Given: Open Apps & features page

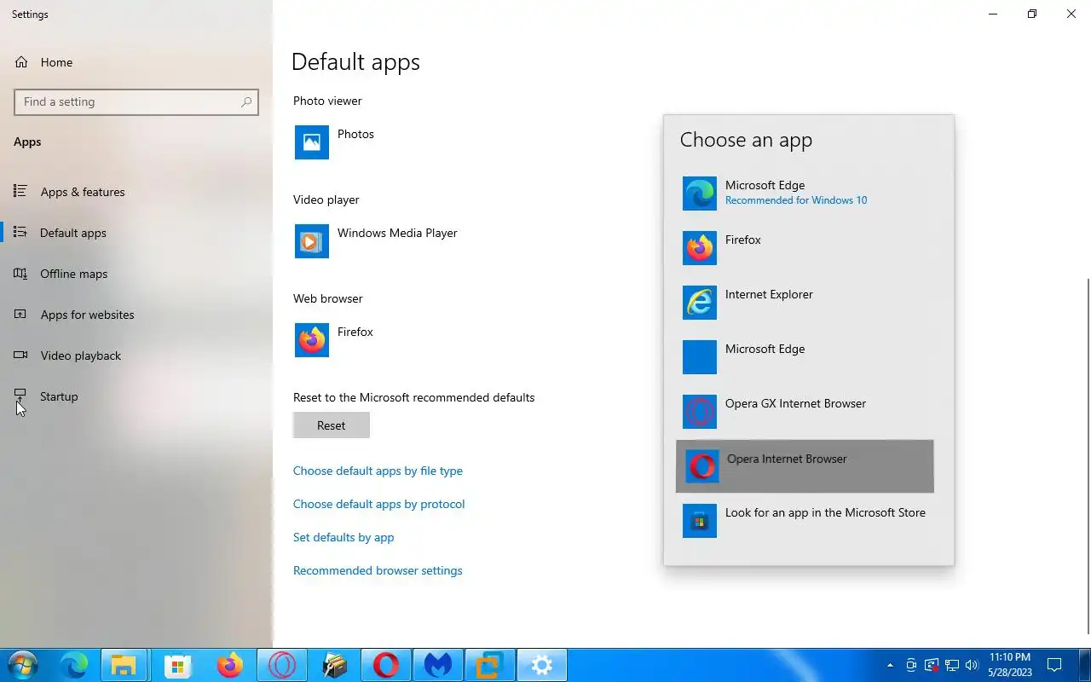Looking at the screenshot, I should pos(136,192).
